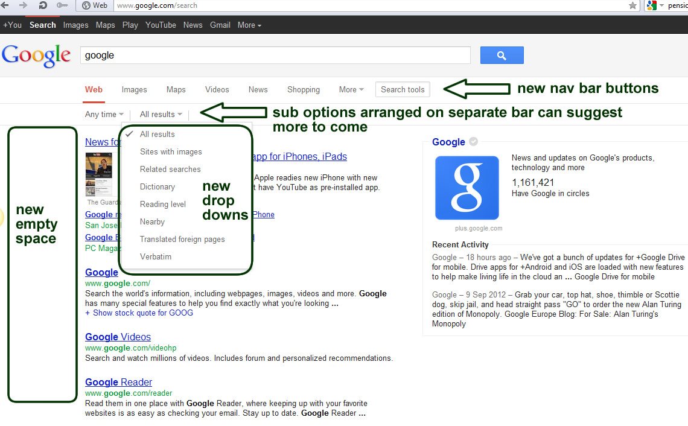Click +You in the black bar
This screenshot has height=426, width=688.
12,25
